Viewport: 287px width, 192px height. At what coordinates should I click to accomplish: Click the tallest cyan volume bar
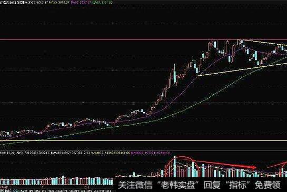[175, 166]
